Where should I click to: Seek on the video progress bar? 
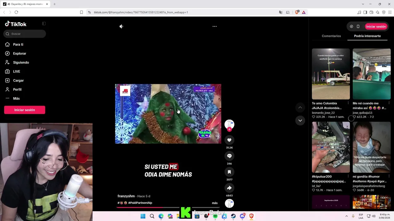pyautogui.click(x=168, y=207)
